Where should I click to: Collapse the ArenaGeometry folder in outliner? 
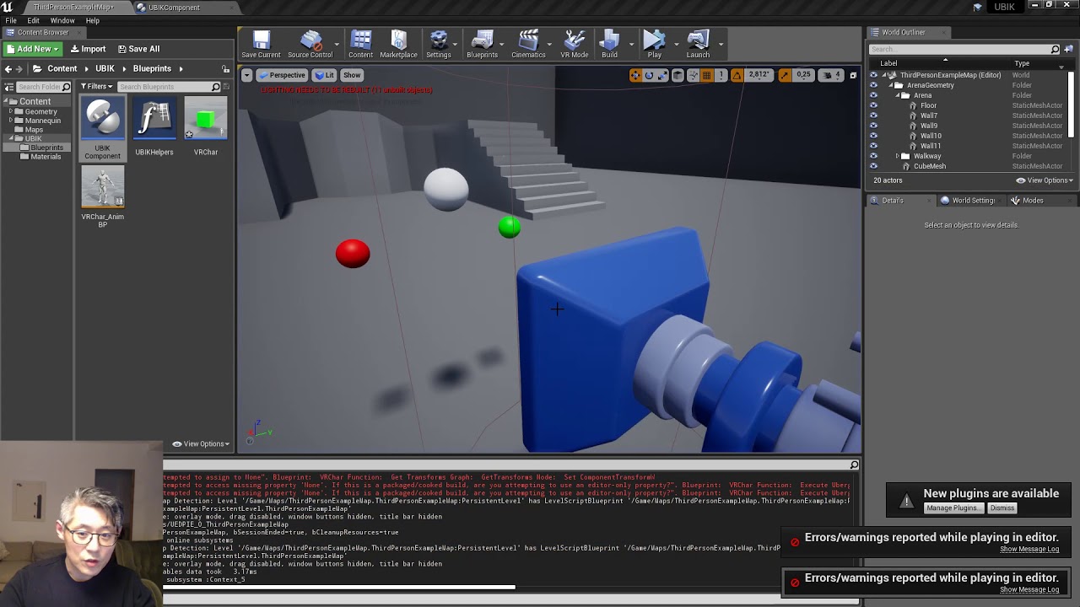[890, 85]
